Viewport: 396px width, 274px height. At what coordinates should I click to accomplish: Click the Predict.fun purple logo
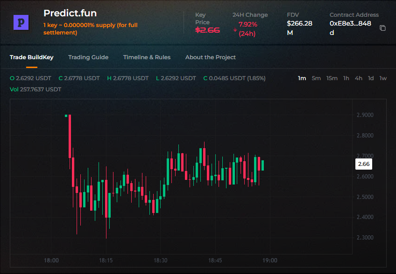21,22
